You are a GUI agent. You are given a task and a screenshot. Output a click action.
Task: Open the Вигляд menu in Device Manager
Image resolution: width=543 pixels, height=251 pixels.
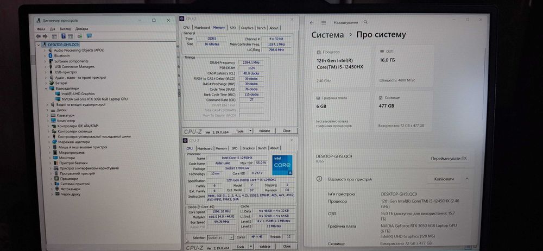pos(65,29)
